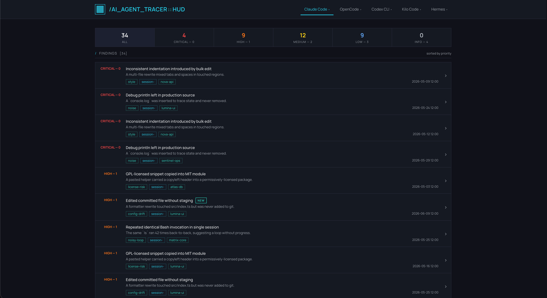Click the 'sorted by priority' label
Screen dimensions: 547x298
(439, 53)
